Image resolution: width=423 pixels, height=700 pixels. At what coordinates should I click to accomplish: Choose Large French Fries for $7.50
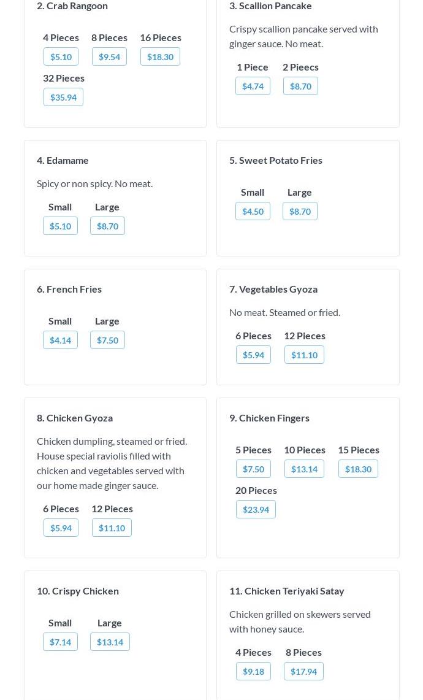[107, 340]
